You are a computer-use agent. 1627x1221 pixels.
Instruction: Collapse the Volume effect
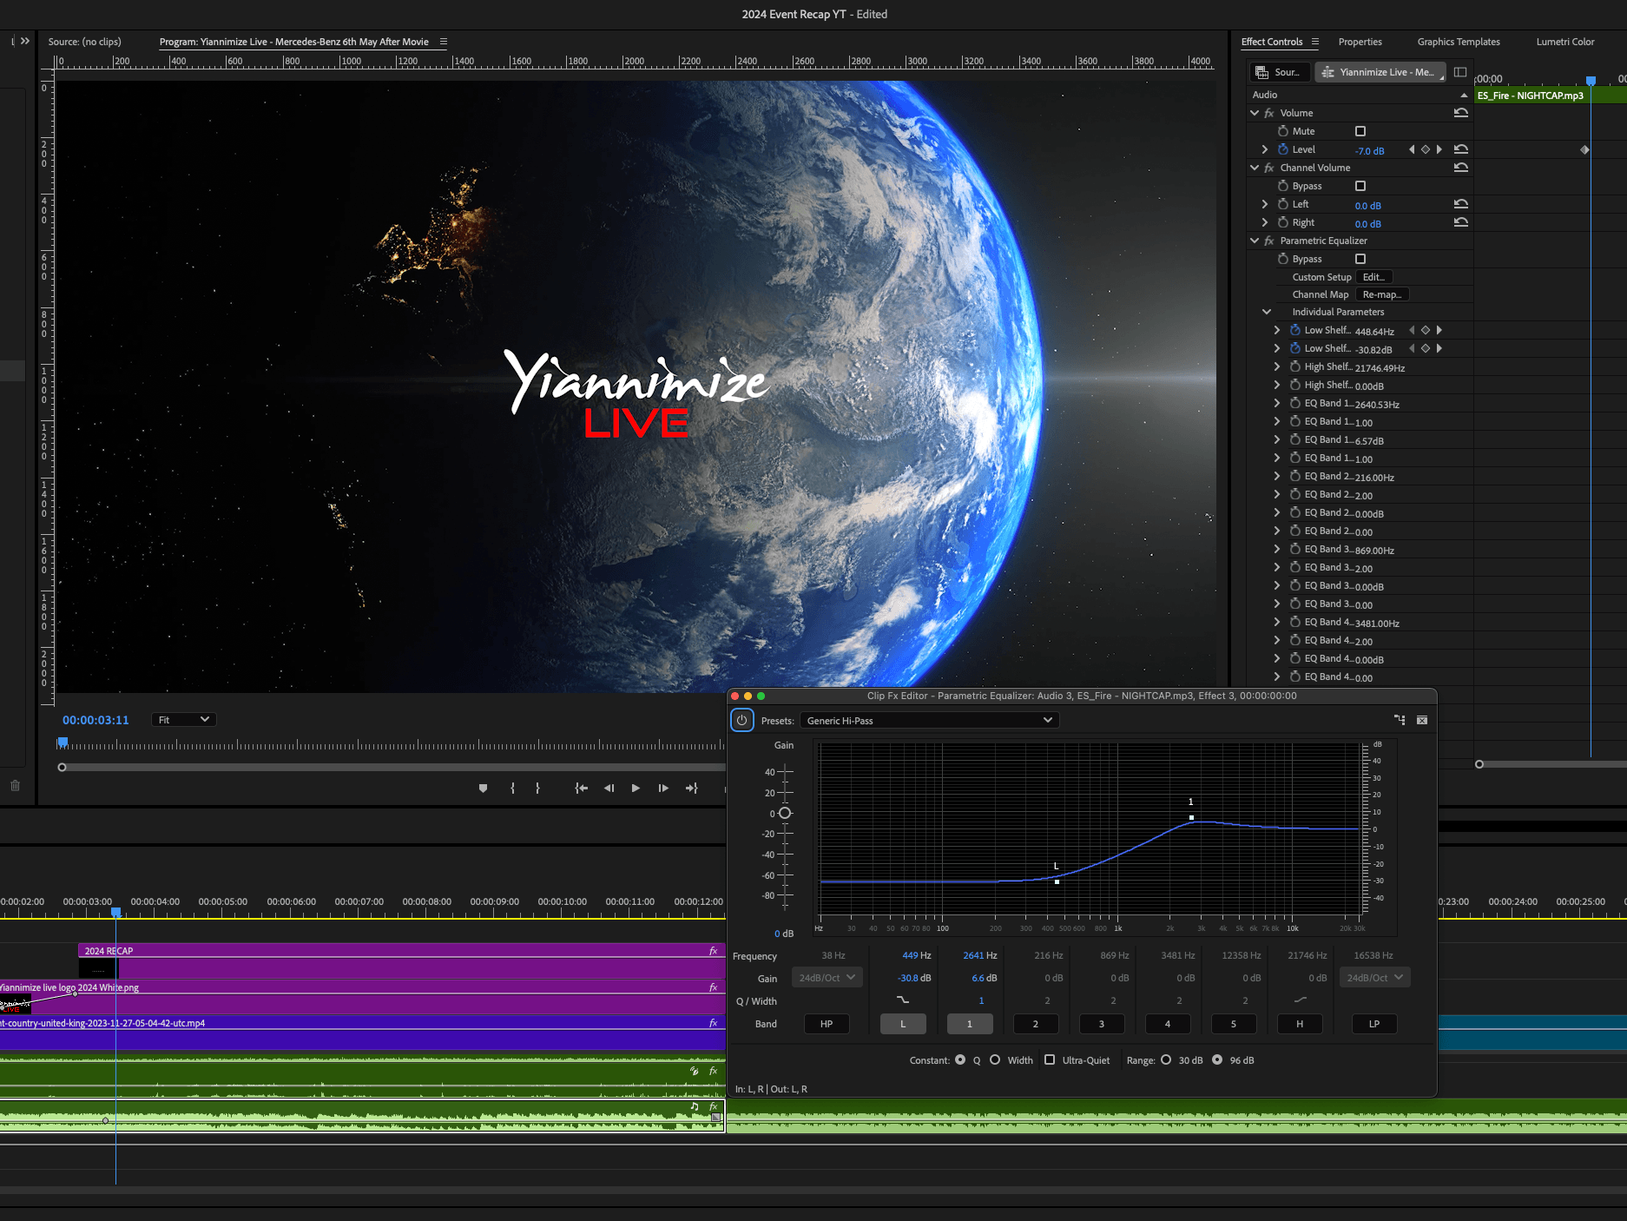pos(1255,113)
